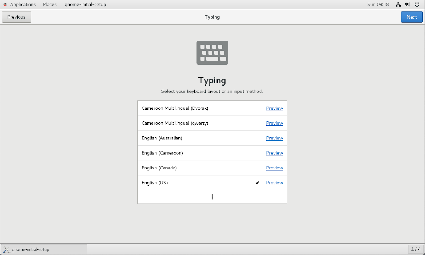
Task: Preview the Cameroon Multilingual (qwerty) layout
Action: pos(275,123)
